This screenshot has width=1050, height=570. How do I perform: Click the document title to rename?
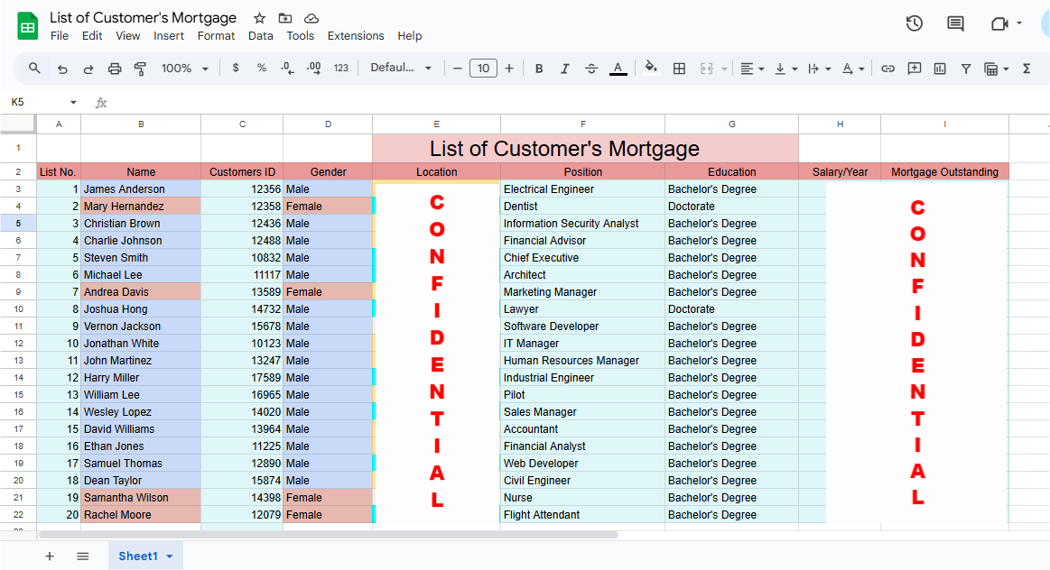[x=144, y=17]
